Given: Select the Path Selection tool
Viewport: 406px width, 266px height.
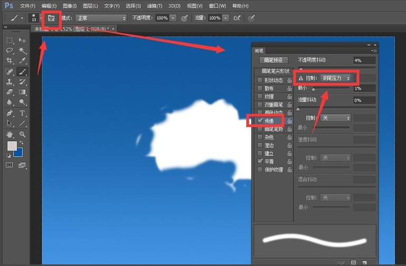Looking at the screenshot, I should coord(10,123).
